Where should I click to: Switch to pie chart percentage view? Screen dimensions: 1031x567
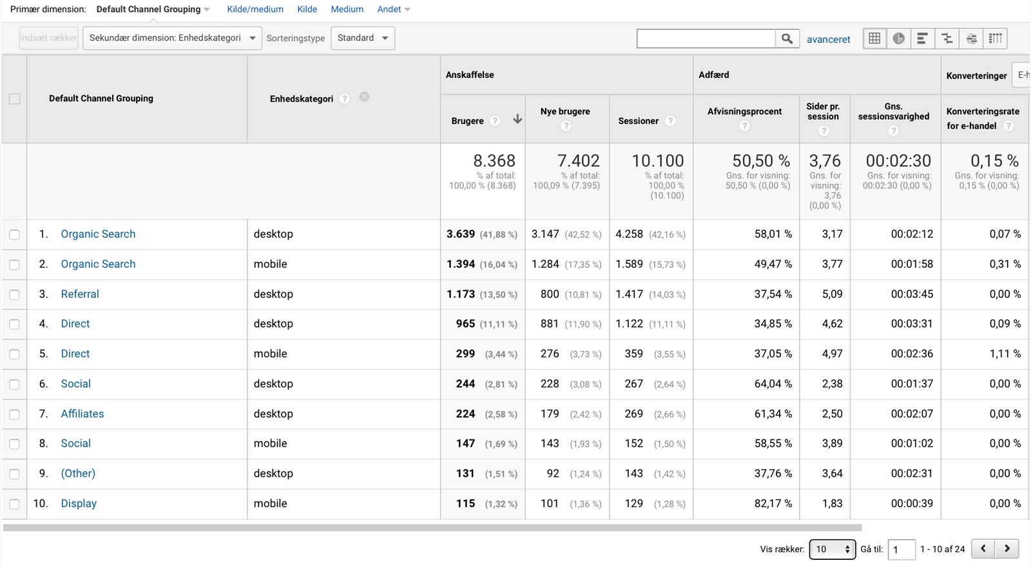[x=898, y=39]
